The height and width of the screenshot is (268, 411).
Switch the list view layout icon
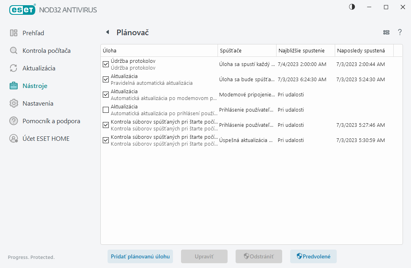point(386,32)
